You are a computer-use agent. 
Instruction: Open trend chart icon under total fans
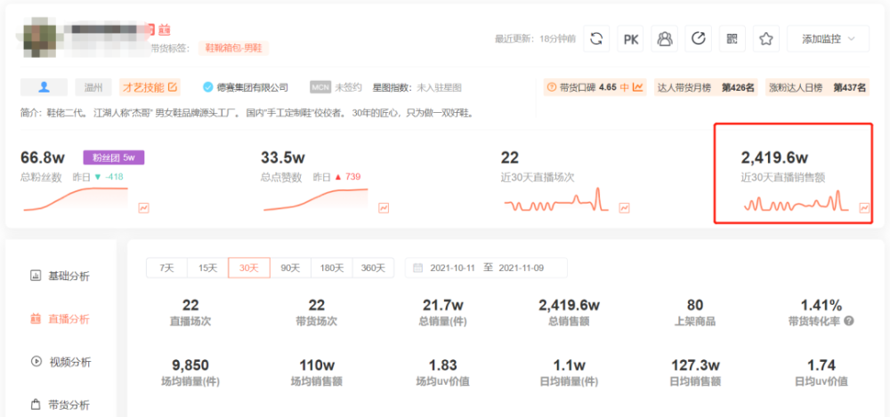(143, 208)
